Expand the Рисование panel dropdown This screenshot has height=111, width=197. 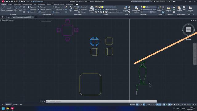(14, 14)
